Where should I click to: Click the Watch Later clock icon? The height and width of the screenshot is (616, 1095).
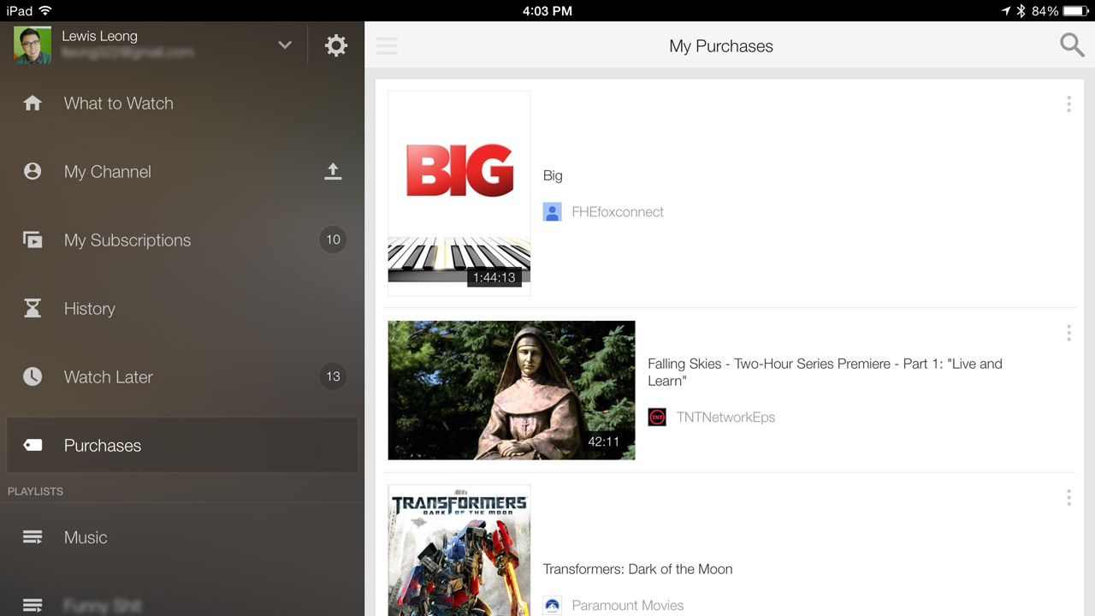pos(33,377)
